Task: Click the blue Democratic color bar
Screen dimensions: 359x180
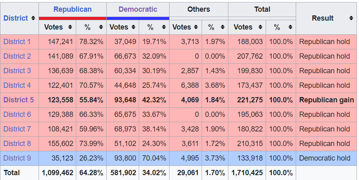Action: click(x=138, y=18)
